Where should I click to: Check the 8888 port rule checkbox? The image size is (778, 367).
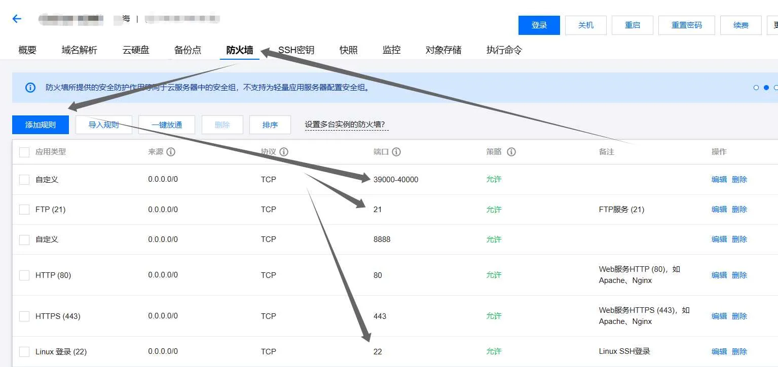coord(24,239)
